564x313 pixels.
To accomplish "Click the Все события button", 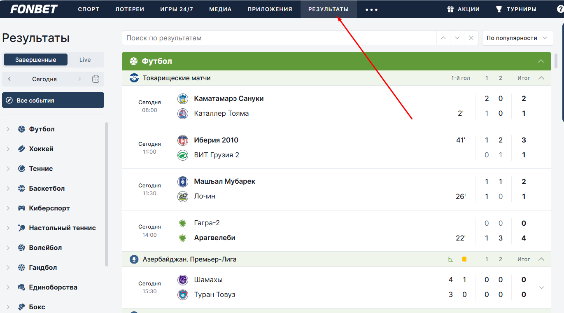I will coord(53,100).
